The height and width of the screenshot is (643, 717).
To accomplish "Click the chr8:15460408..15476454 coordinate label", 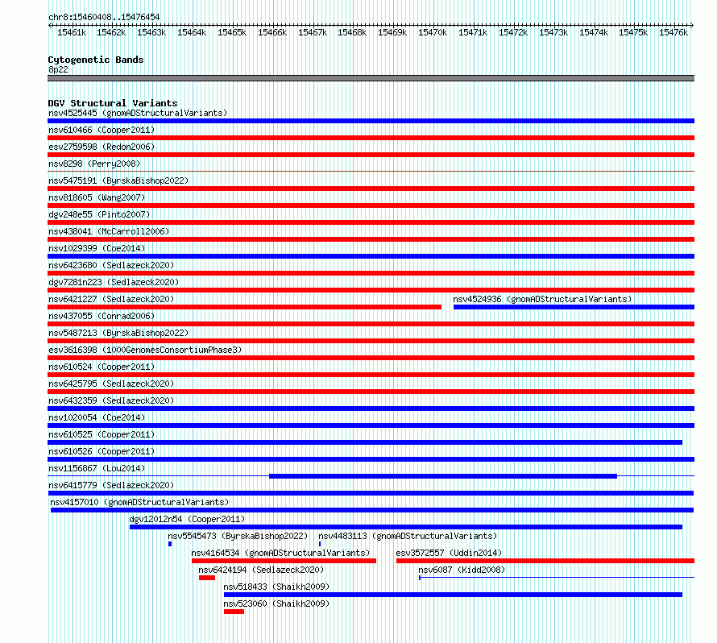I will click(x=104, y=18).
